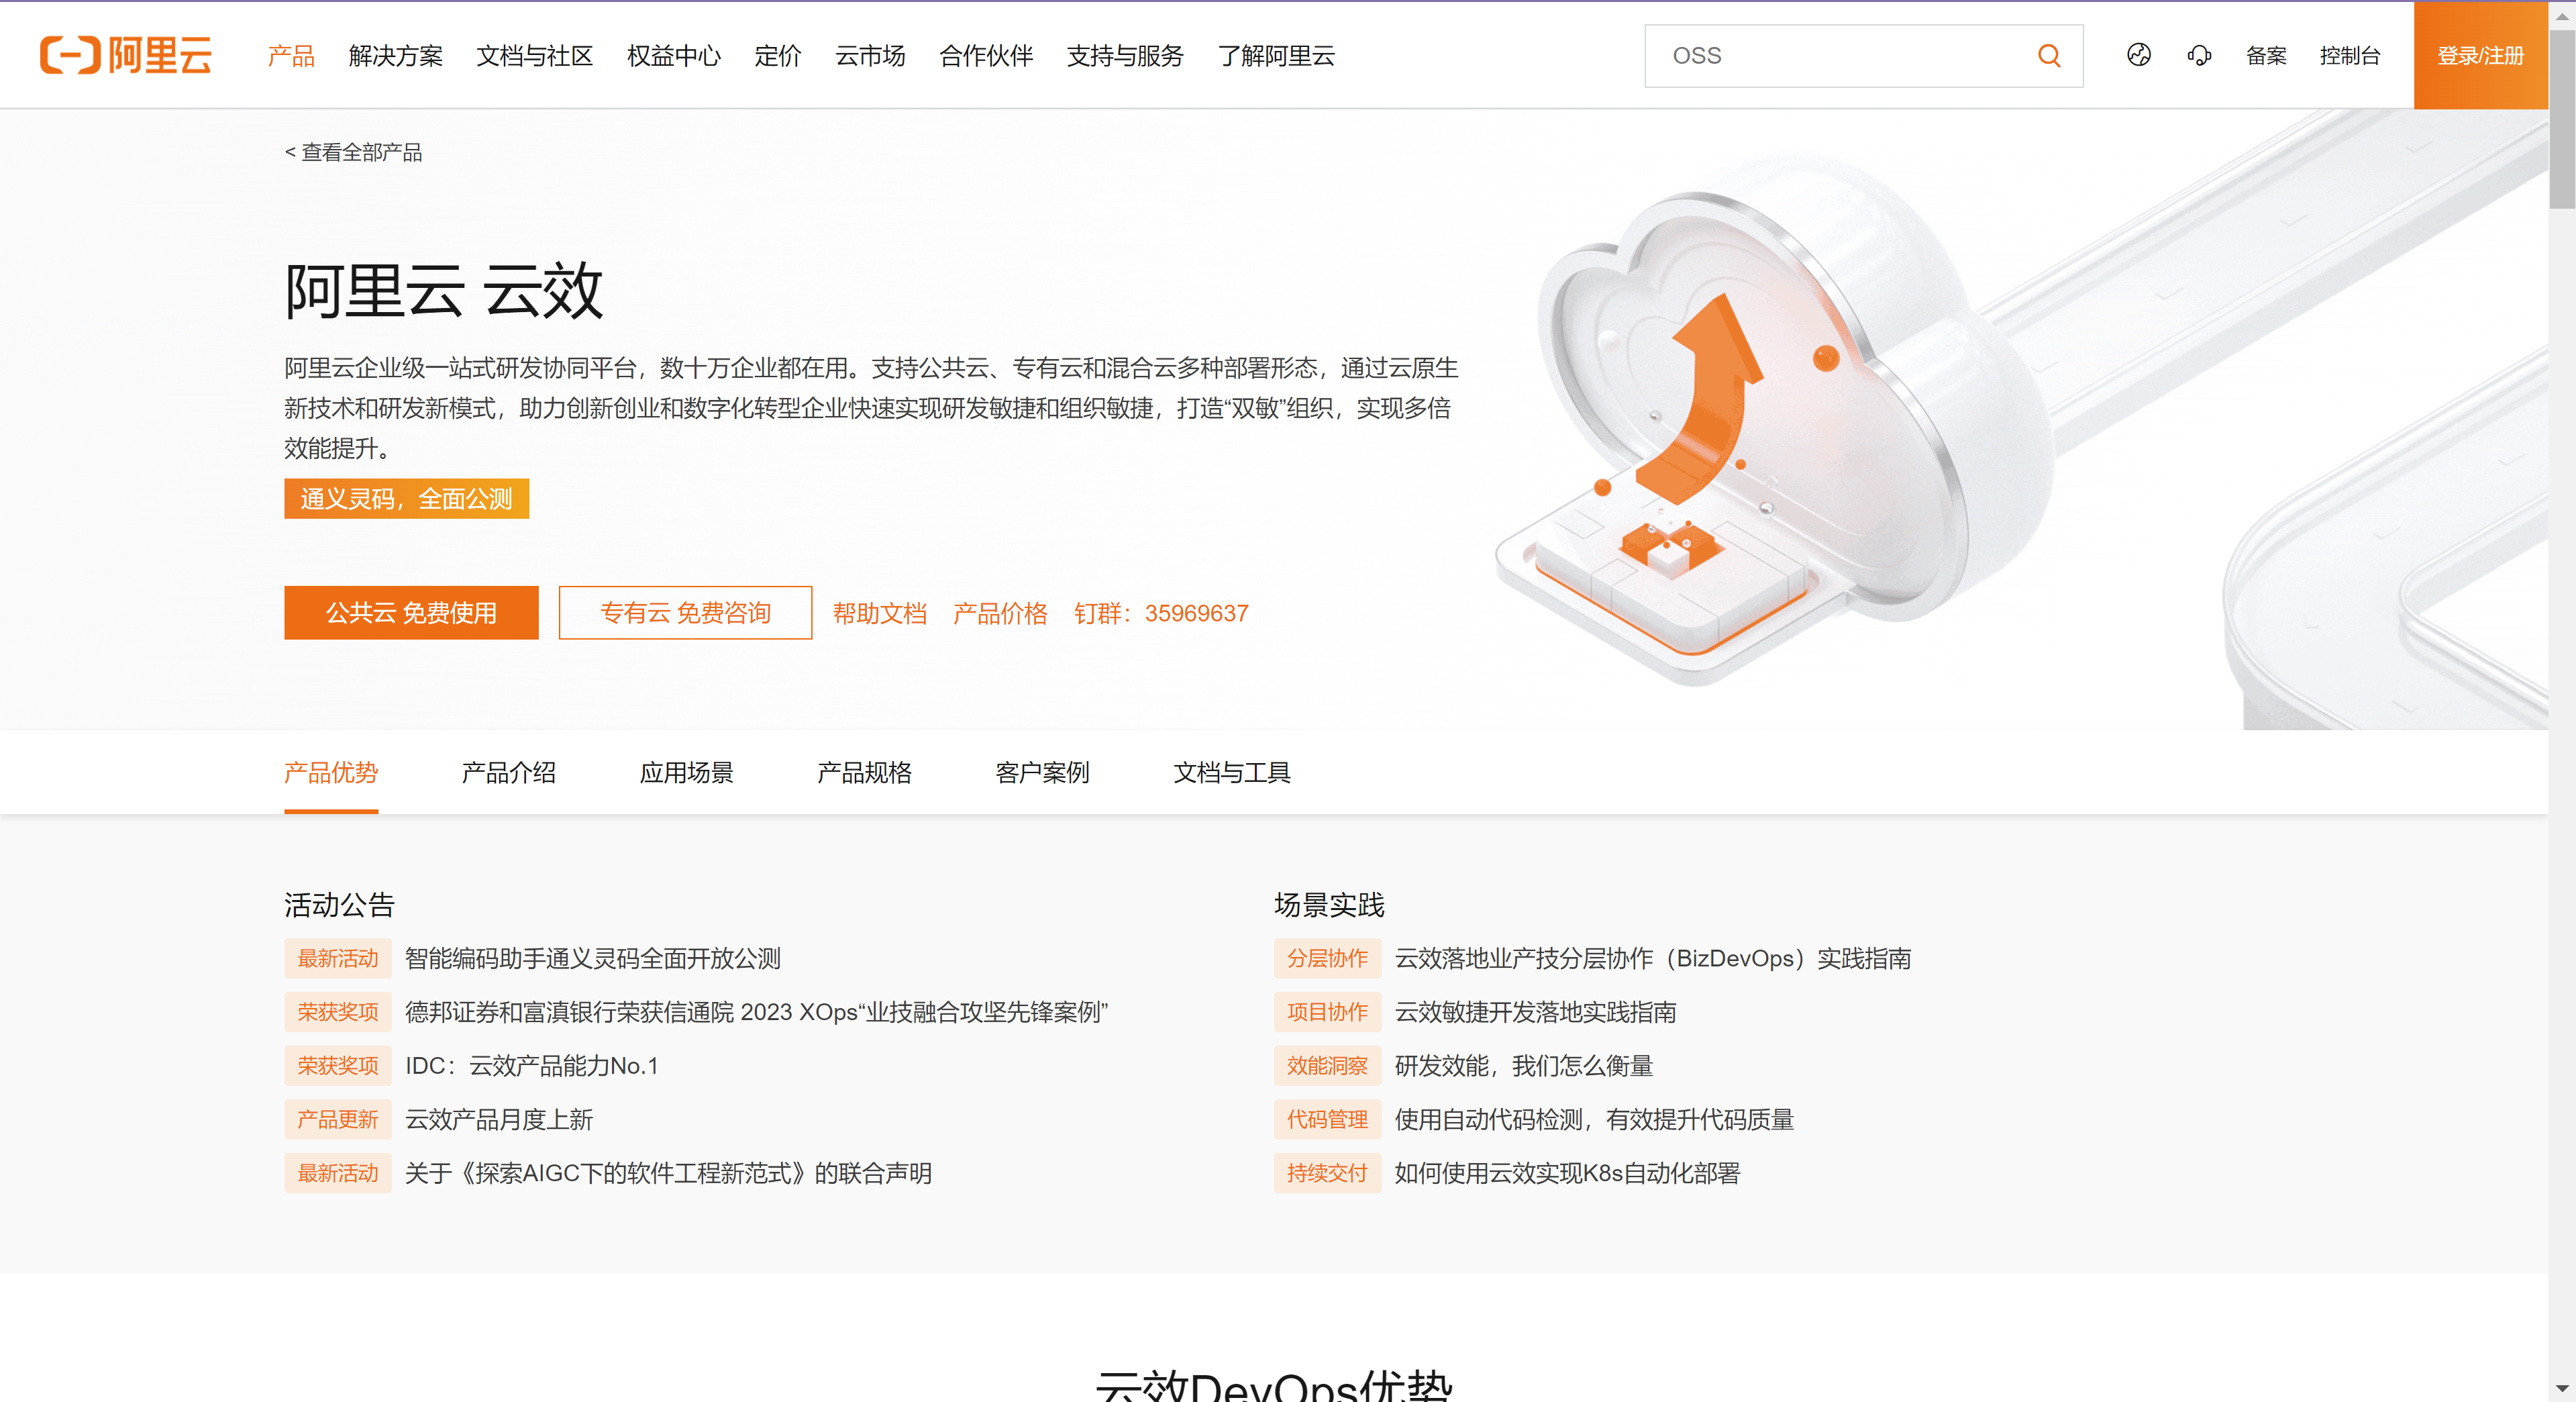Image resolution: width=2576 pixels, height=1402 pixels.
Task: Click the Alibaba Cloud logo
Action: pos(126,55)
